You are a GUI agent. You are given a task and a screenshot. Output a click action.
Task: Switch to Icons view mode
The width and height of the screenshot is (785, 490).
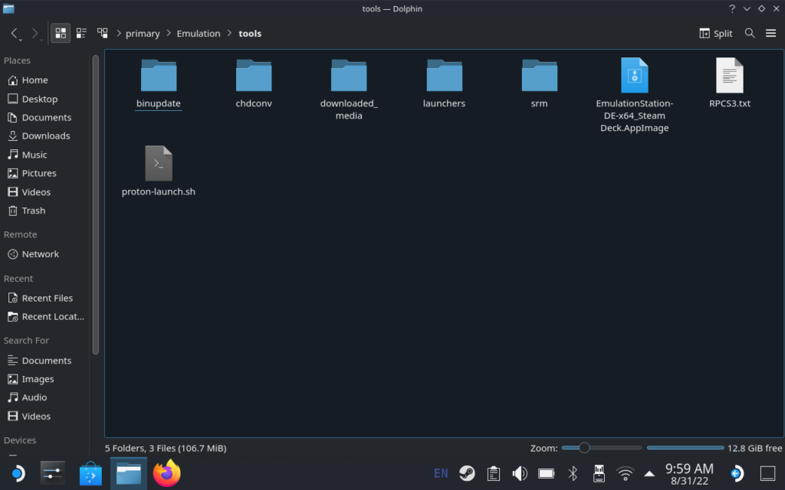coord(61,33)
